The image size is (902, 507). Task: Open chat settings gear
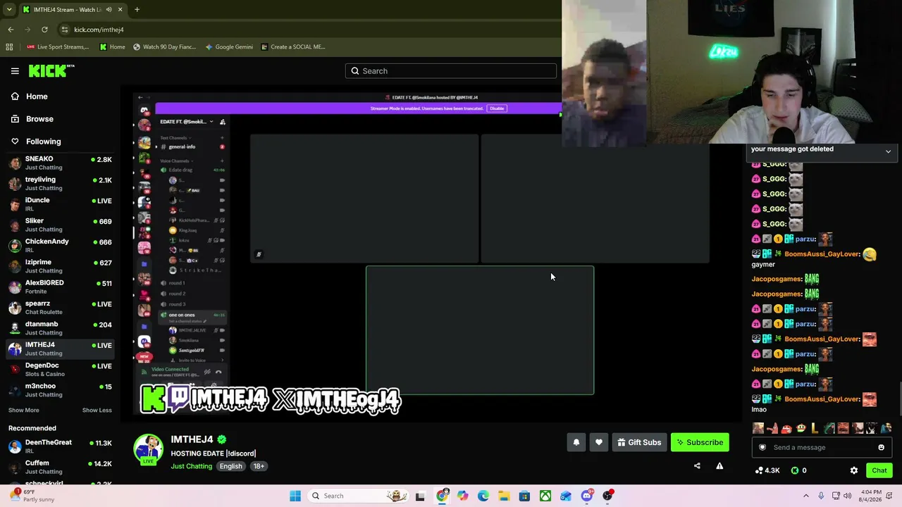click(854, 470)
